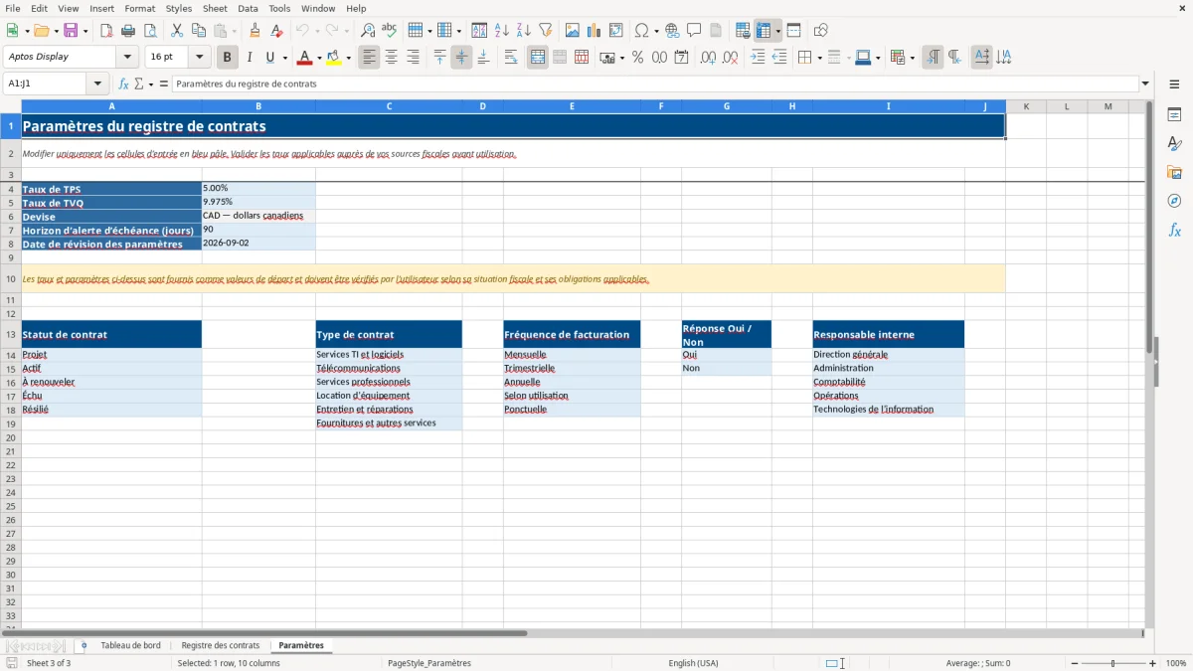Open the font name dropdown
The width and height of the screenshot is (1193, 671).
coord(127,58)
